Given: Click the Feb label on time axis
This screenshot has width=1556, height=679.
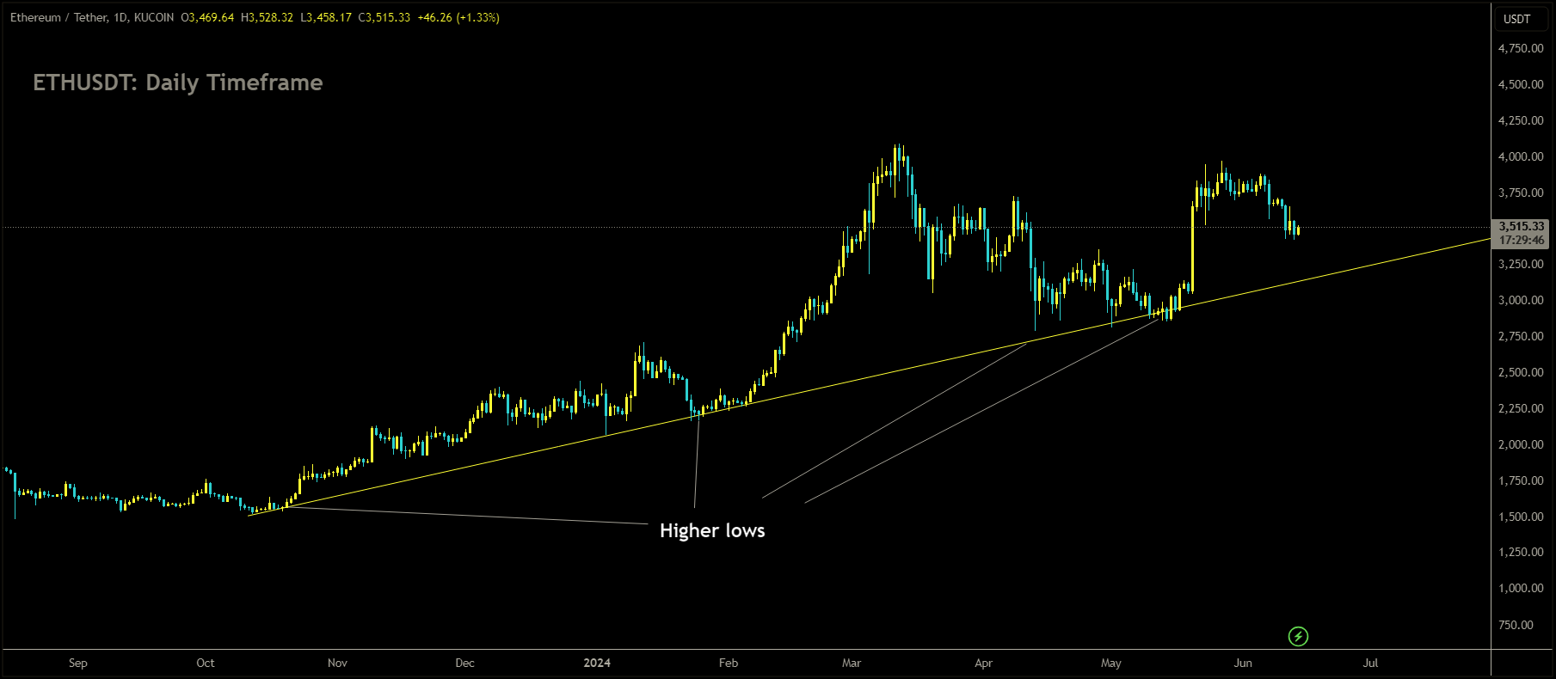Looking at the screenshot, I should click(728, 663).
